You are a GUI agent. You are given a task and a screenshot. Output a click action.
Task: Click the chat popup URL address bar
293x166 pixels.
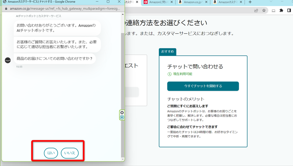(x=65, y=8)
